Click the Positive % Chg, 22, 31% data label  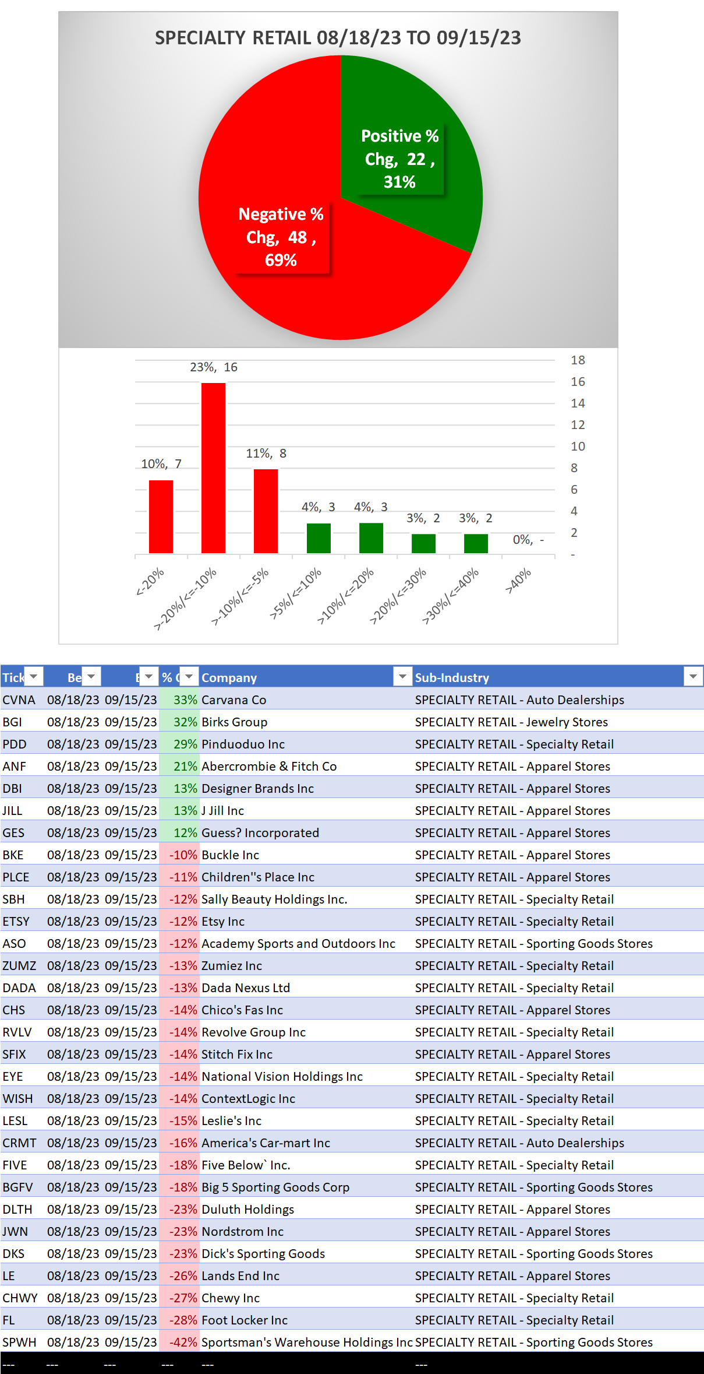[x=399, y=159]
